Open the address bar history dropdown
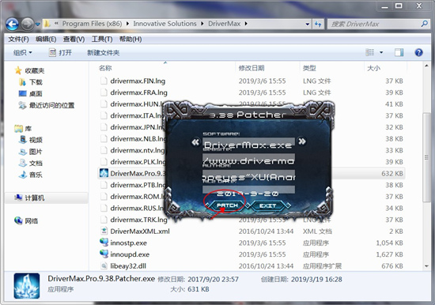 pyautogui.click(x=307, y=24)
